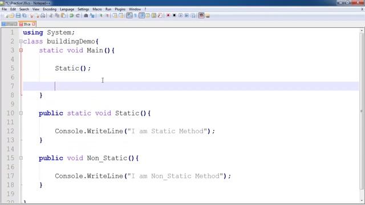Toggle the Word Wrap toolbar button
Image resolution: width=365 pixels, height=205 pixels.
(x=129, y=15)
